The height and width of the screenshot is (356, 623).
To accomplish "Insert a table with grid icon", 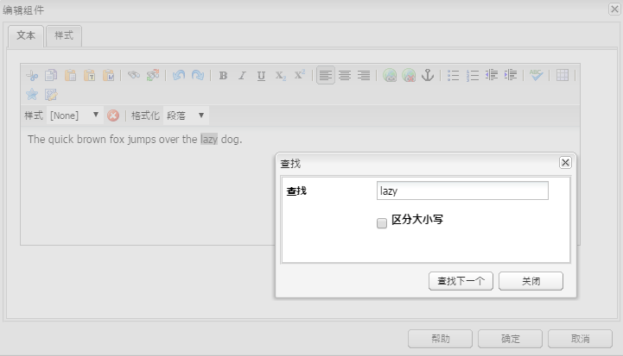I will pos(563,75).
